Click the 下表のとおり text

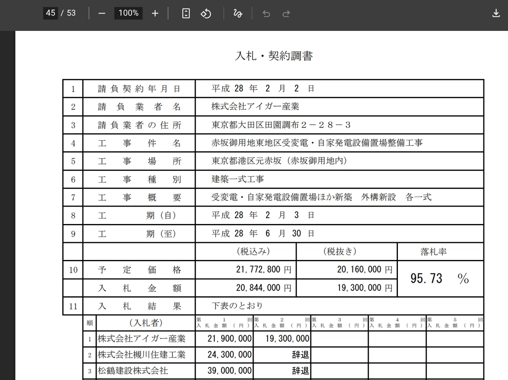click(237, 306)
